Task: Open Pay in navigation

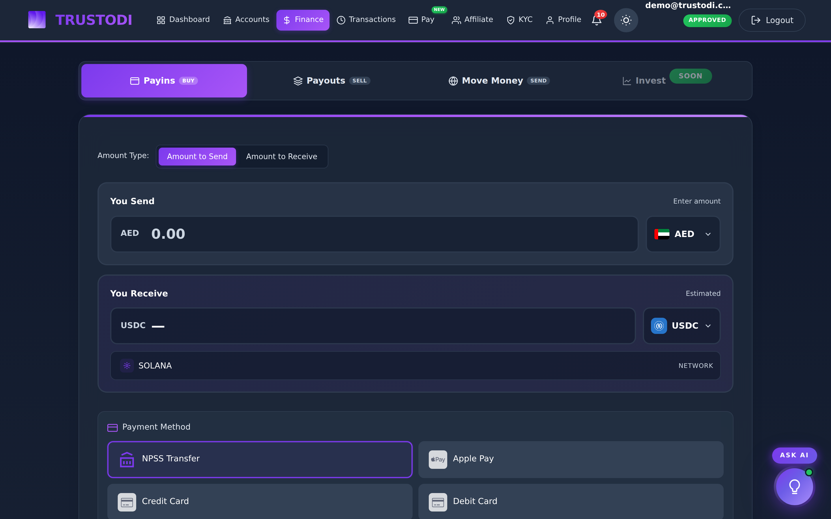Action: [421, 20]
